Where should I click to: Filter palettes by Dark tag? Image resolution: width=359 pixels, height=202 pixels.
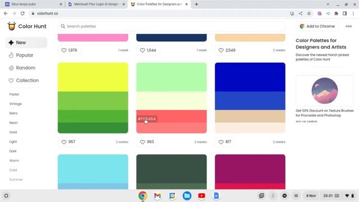(13, 151)
